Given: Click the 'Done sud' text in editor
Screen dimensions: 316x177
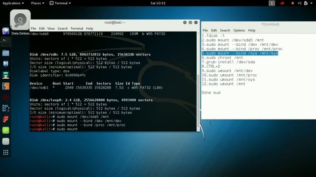Looking at the screenshot, I should tap(211, 93).
